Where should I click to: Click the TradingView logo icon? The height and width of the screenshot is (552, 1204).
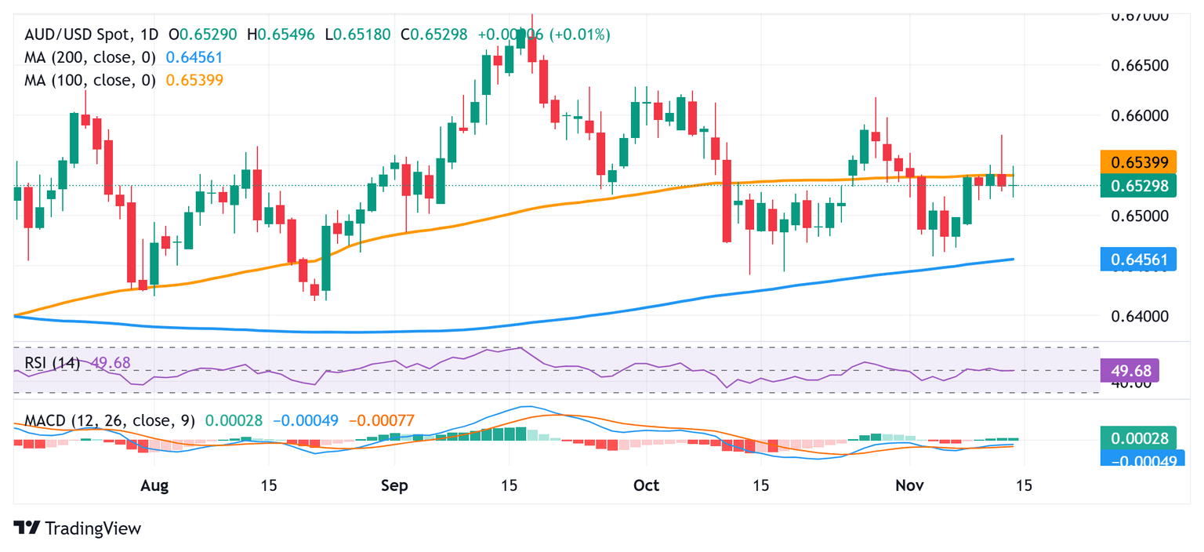point(27,528)
